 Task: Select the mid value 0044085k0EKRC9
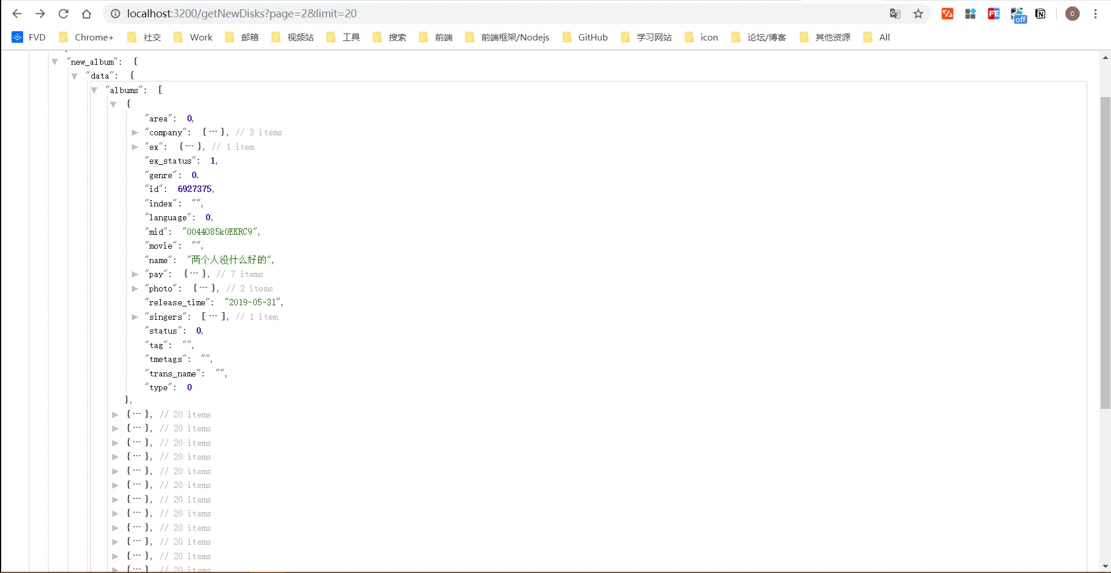pos(220,232)
